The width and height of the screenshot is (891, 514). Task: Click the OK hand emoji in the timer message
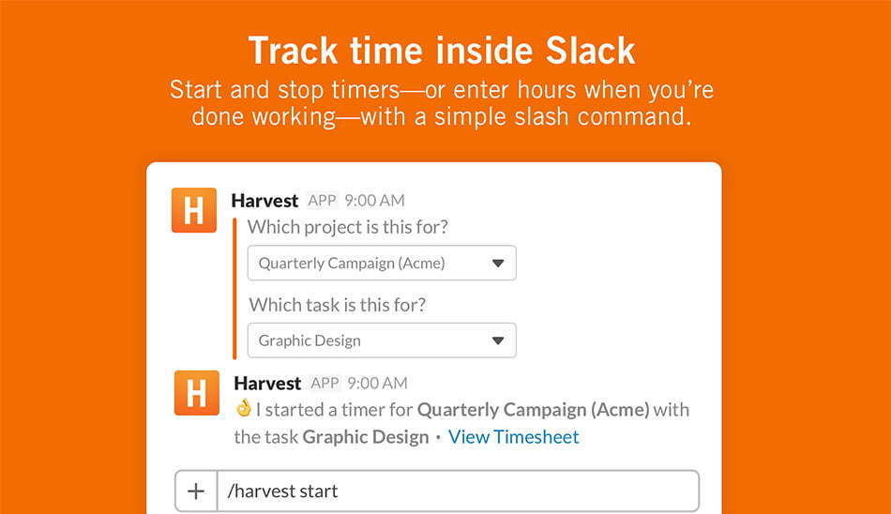[x=243, y=408]
